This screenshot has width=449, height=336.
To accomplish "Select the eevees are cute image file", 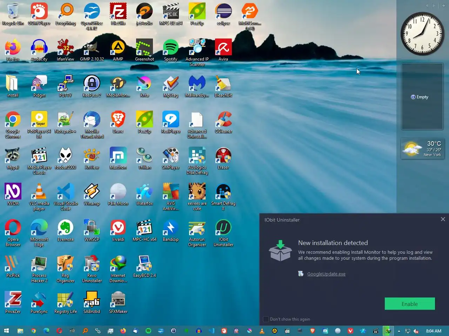I will pyautogui.click(x=197, y=197).
